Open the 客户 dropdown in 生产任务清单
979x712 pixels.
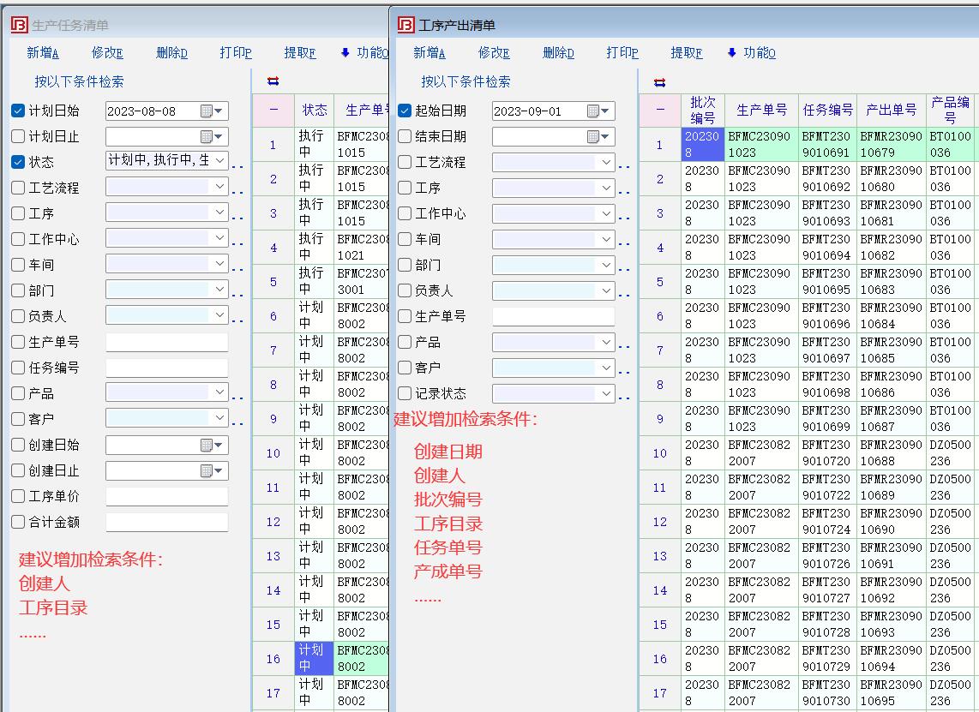[219, 418]
